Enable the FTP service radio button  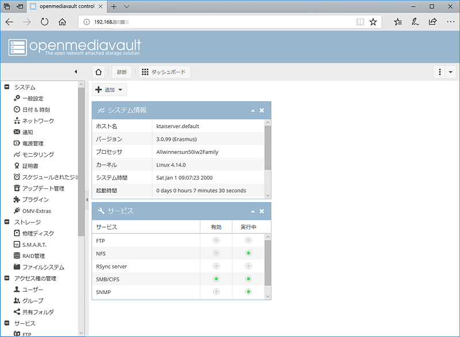pos(216,241)
